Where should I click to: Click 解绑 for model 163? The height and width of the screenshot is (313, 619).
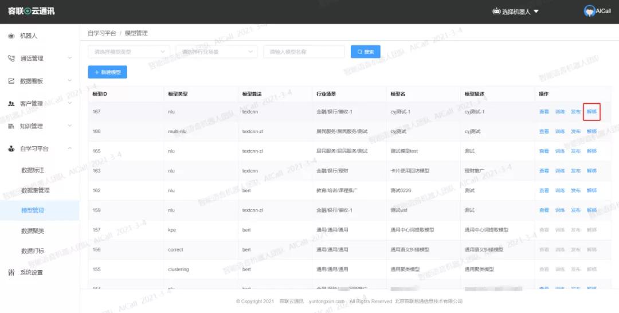pos(591,171)
